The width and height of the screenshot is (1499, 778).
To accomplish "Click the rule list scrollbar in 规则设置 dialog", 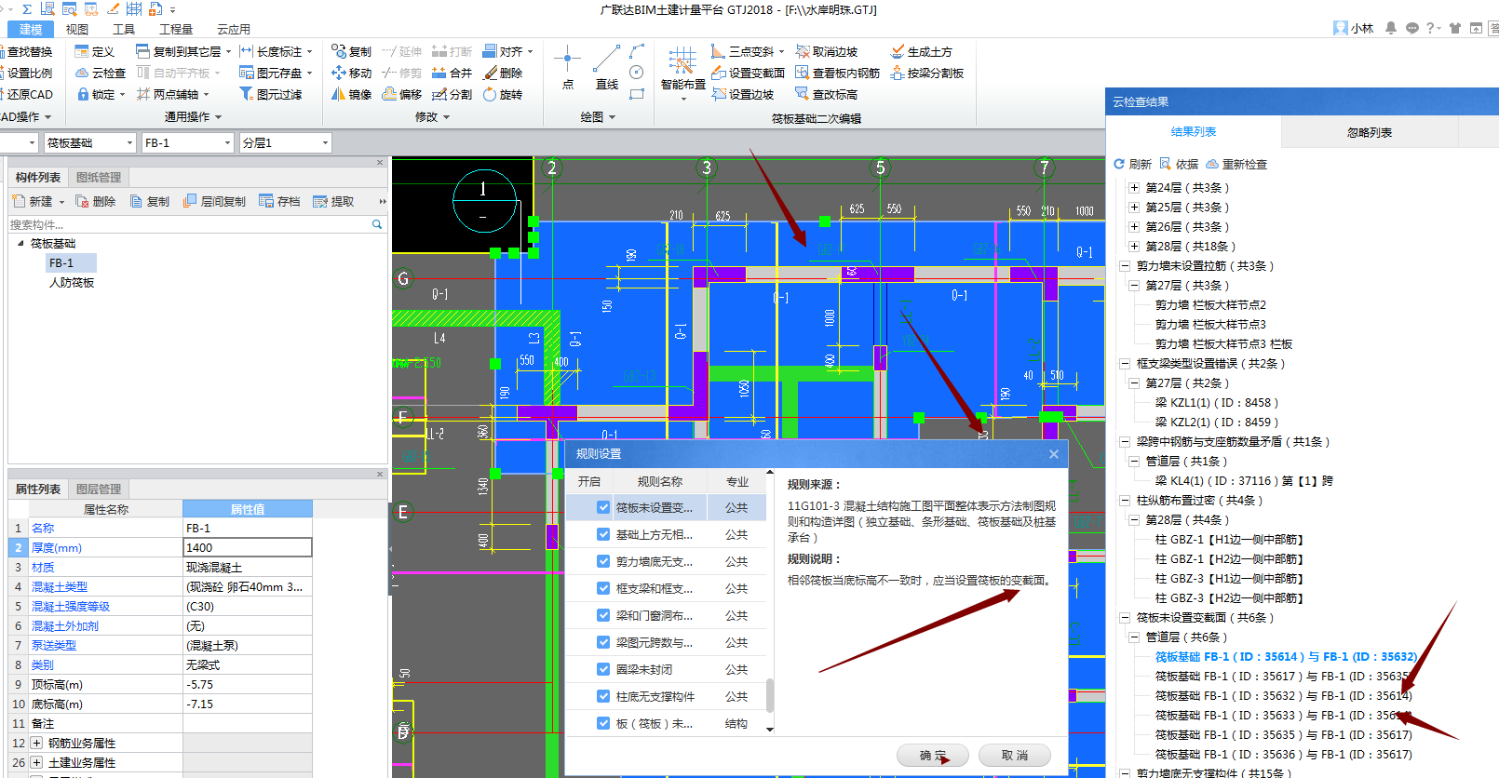I will click(x=770, y=694).
